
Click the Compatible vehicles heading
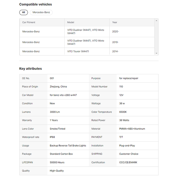(35, 4)
